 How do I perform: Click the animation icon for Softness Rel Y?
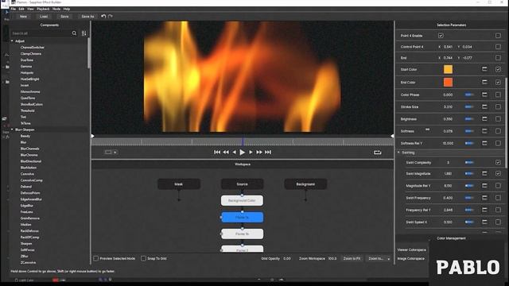coord(484,143)
